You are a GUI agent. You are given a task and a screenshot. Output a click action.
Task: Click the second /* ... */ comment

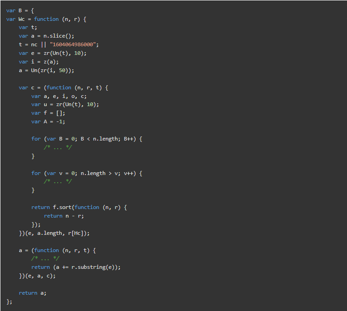[x=58, y=181]
